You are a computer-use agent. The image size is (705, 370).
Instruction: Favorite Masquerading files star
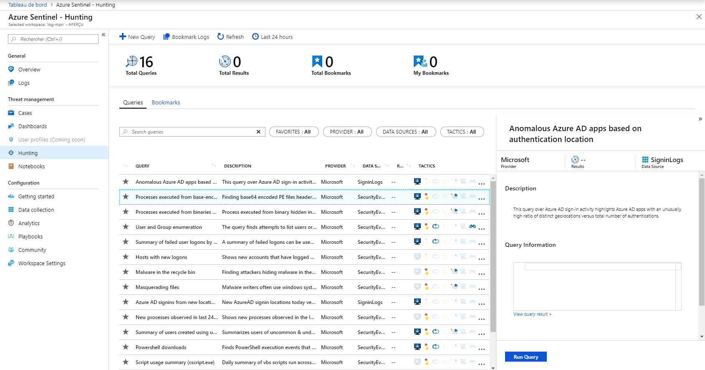tap(126, 287)
